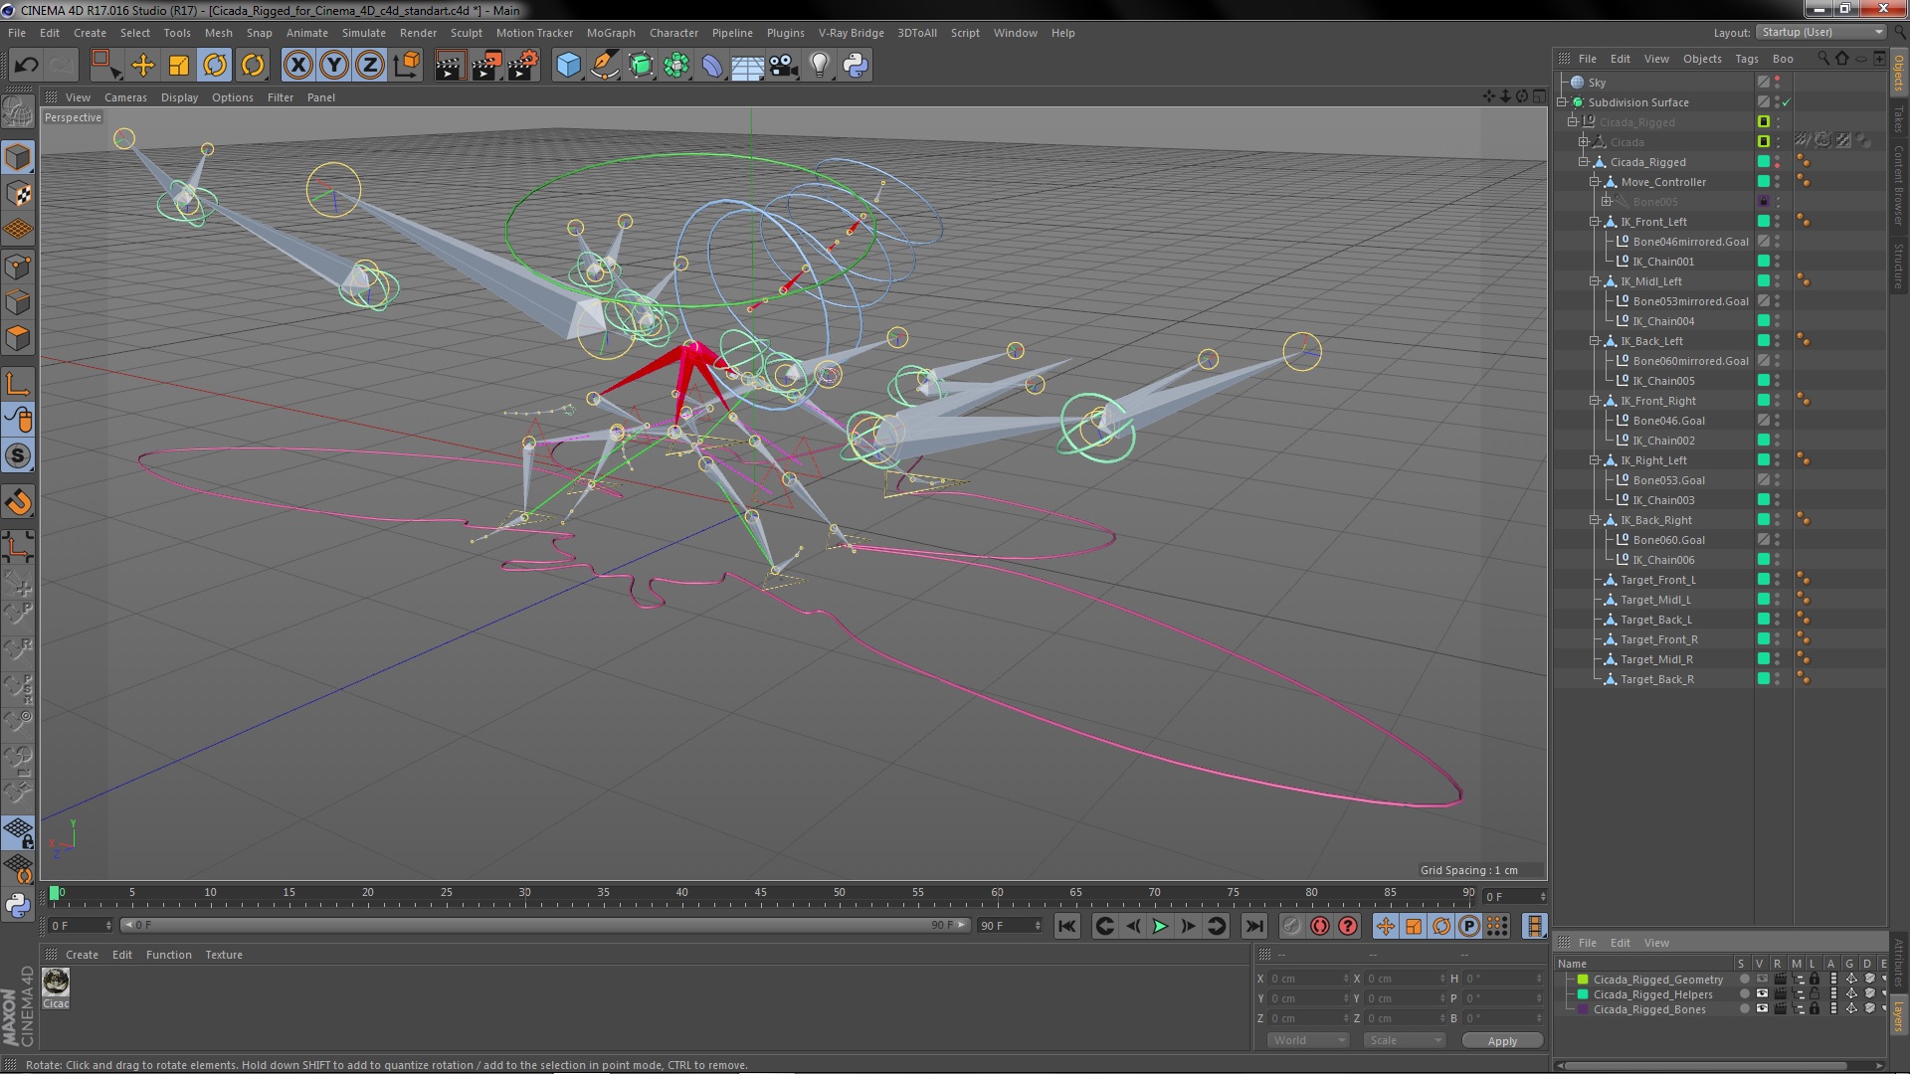
Task: Add a Light object
Action: (819, 66)
